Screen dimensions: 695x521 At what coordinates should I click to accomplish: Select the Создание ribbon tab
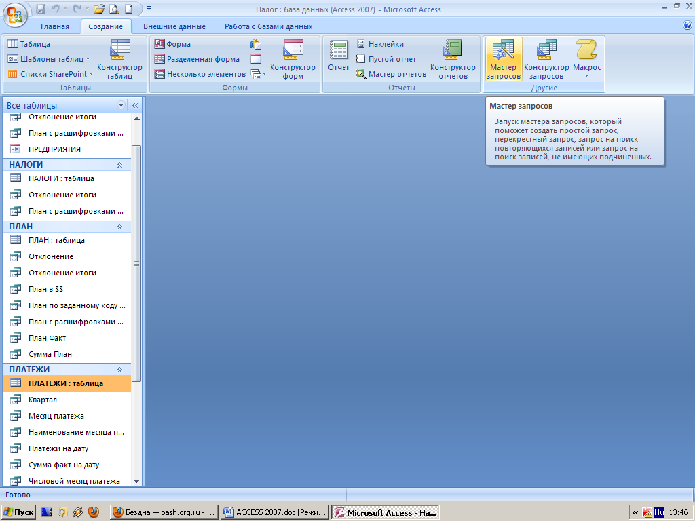105,26
